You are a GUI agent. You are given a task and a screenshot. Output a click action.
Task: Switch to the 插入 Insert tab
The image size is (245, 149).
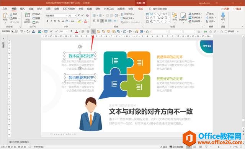click(x=23, y=9)
